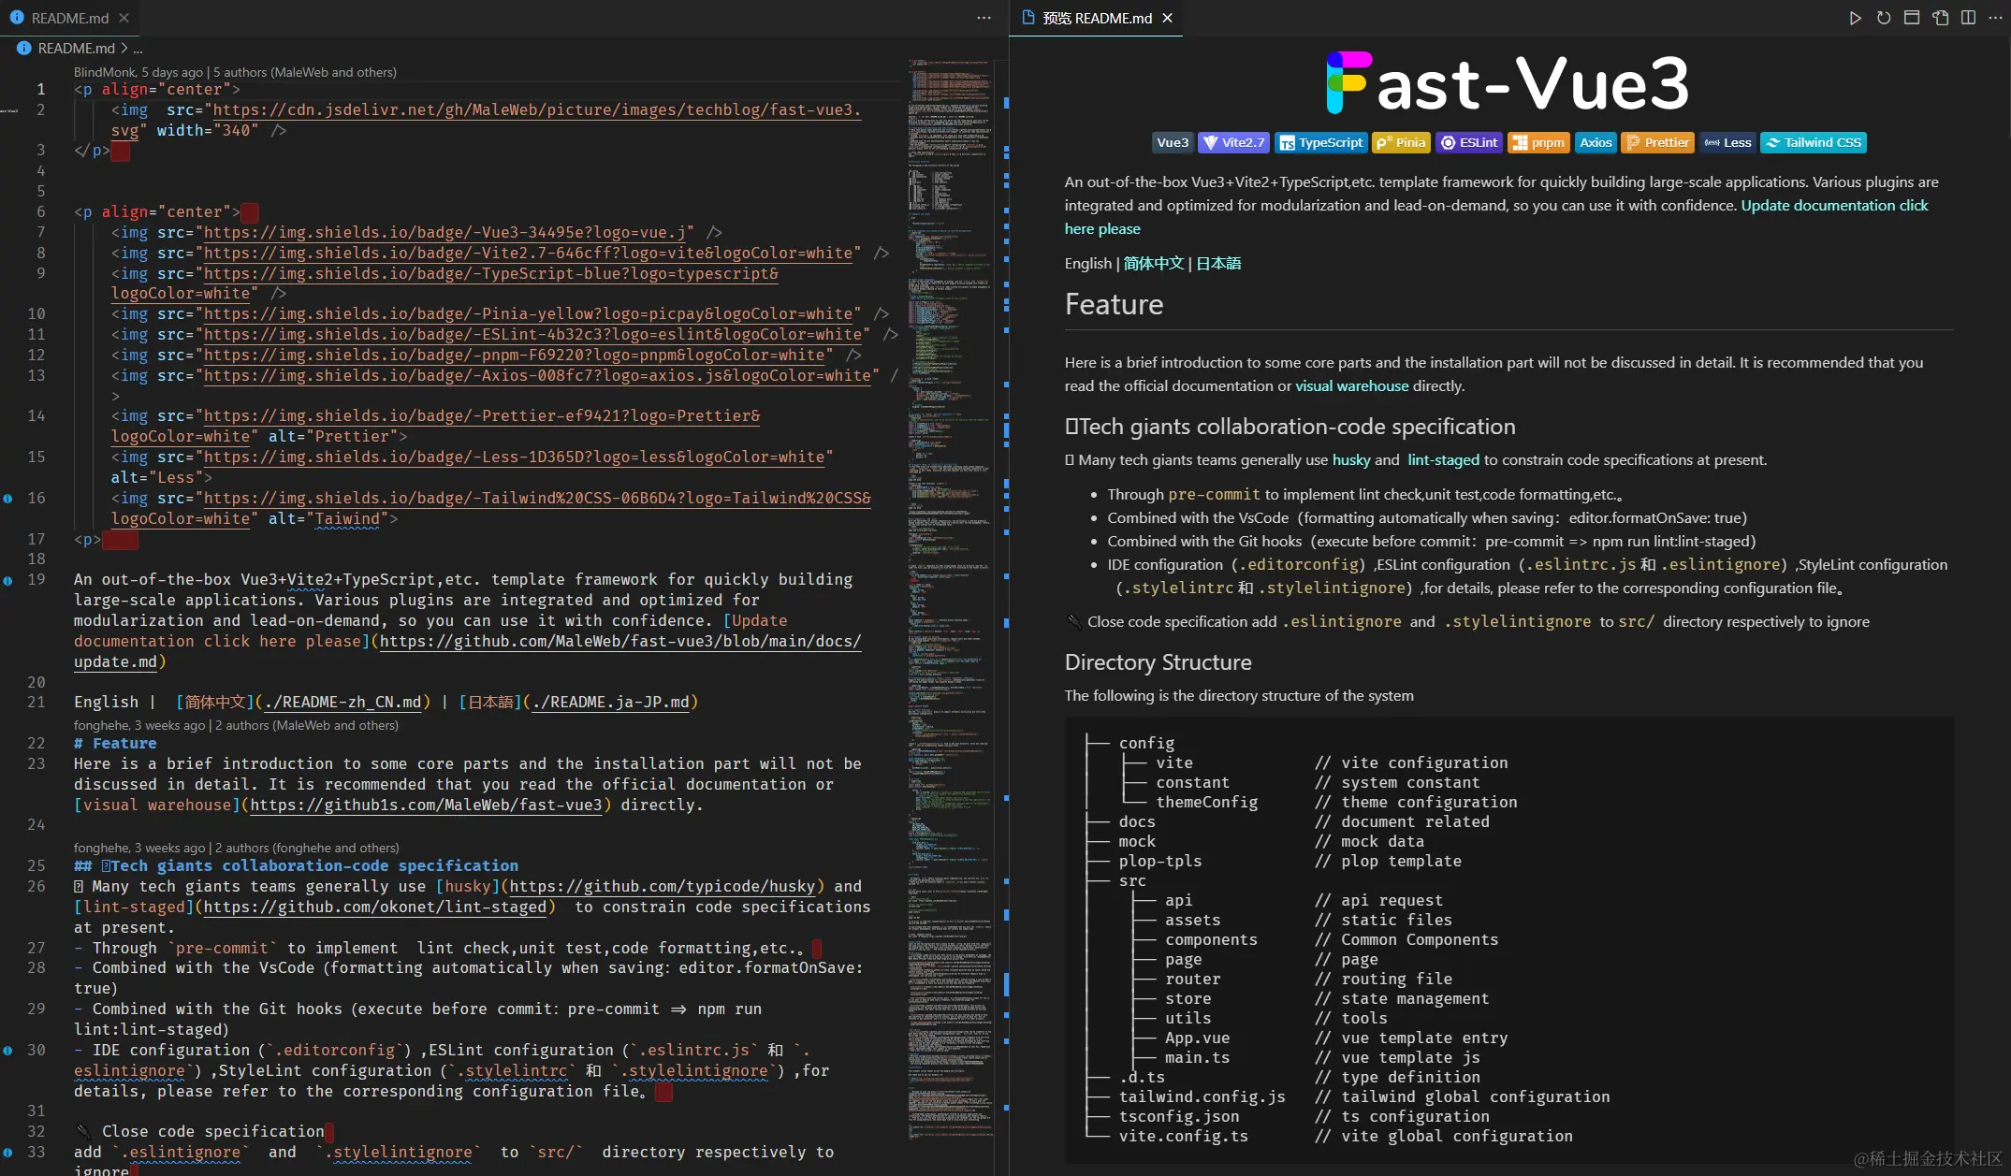
Task: Click the TypeScript badge in preview
Action: pos(1321,142)
